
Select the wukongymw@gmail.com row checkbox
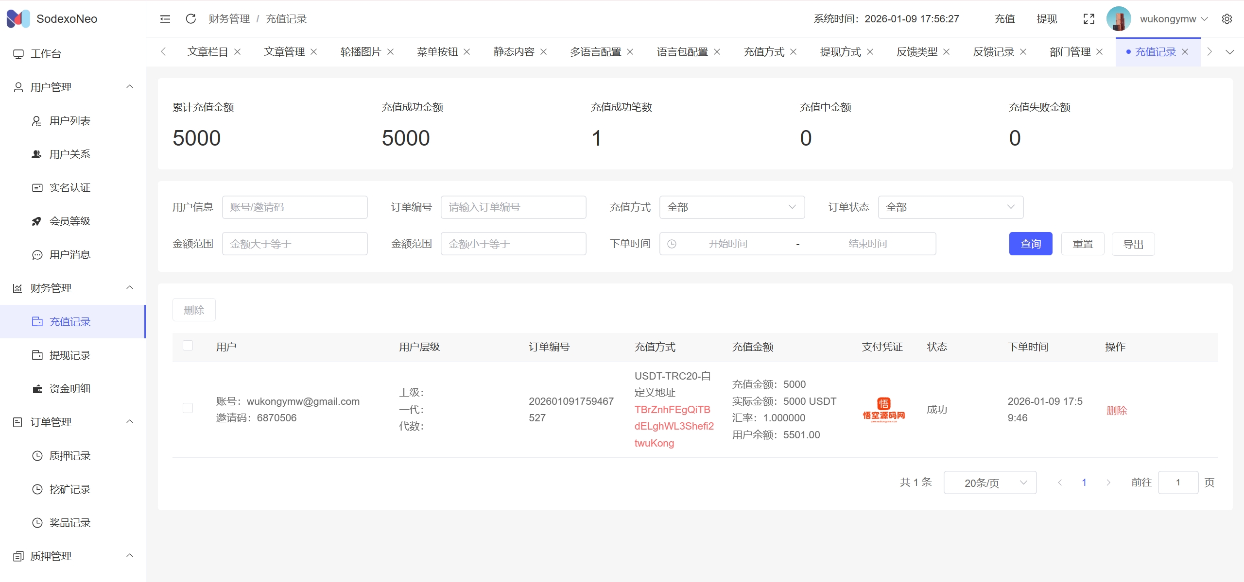[188, 408]
